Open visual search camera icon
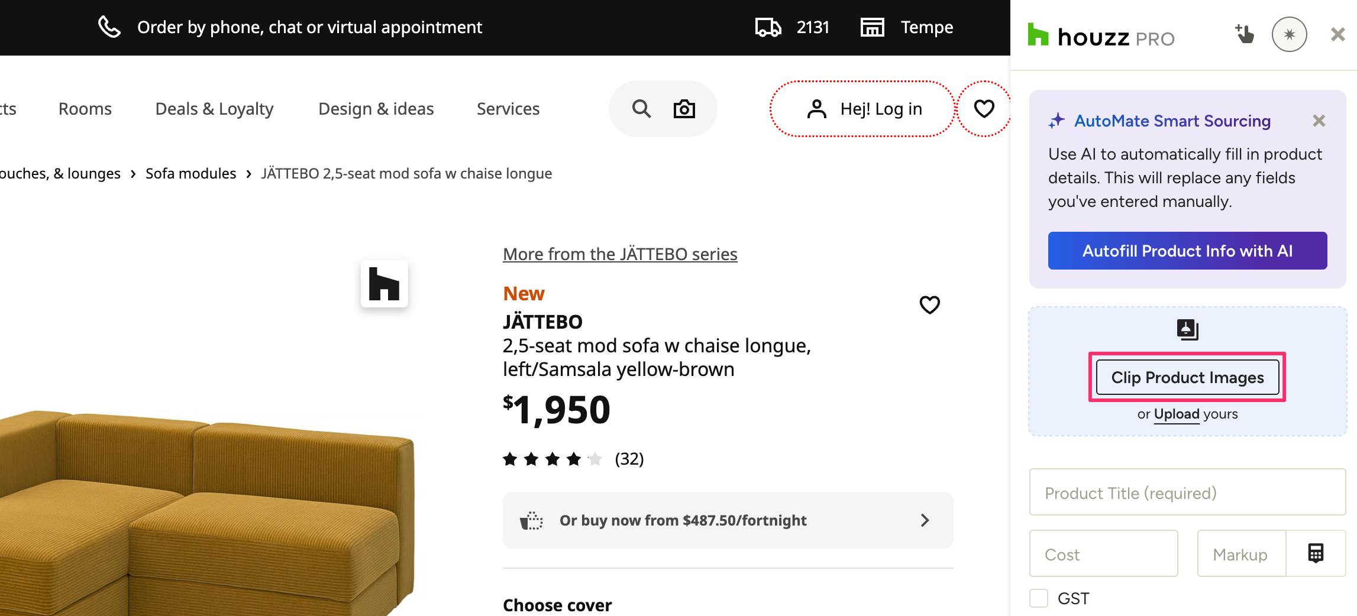 (x=684, y=109)
